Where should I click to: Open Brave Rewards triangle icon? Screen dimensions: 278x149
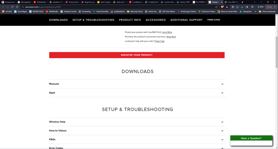click(x=227, y=7)
